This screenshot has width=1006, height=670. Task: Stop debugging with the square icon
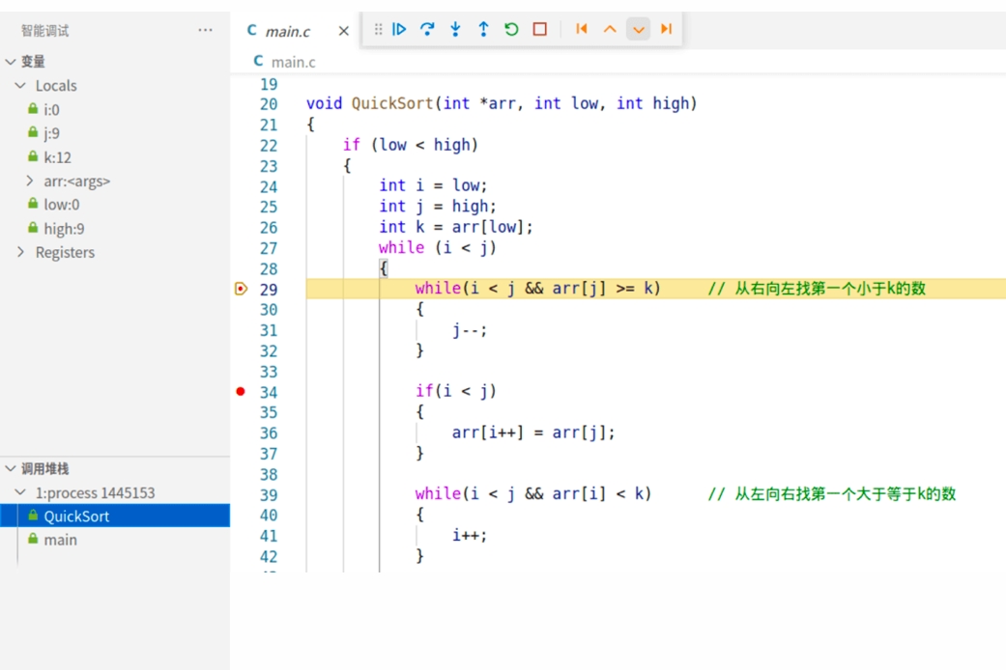click(539, 29)
